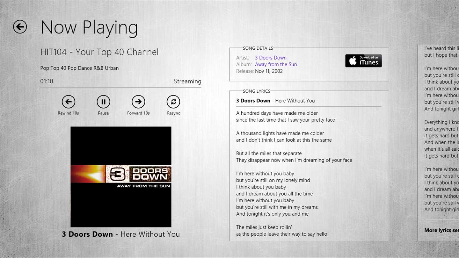
Task: Click the SONG DETAILS section label
Action: [x=258, y=48]
